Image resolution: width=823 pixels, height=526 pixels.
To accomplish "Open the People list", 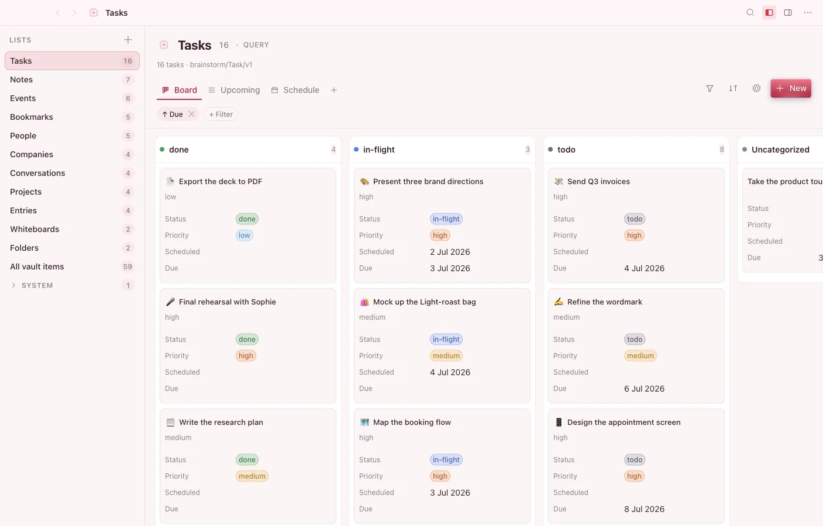I will pos(72,136).
